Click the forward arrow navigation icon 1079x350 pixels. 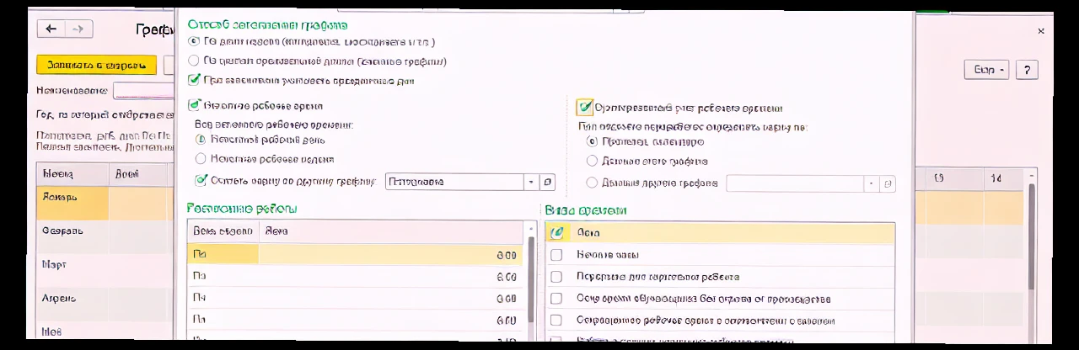click(78, 29)
